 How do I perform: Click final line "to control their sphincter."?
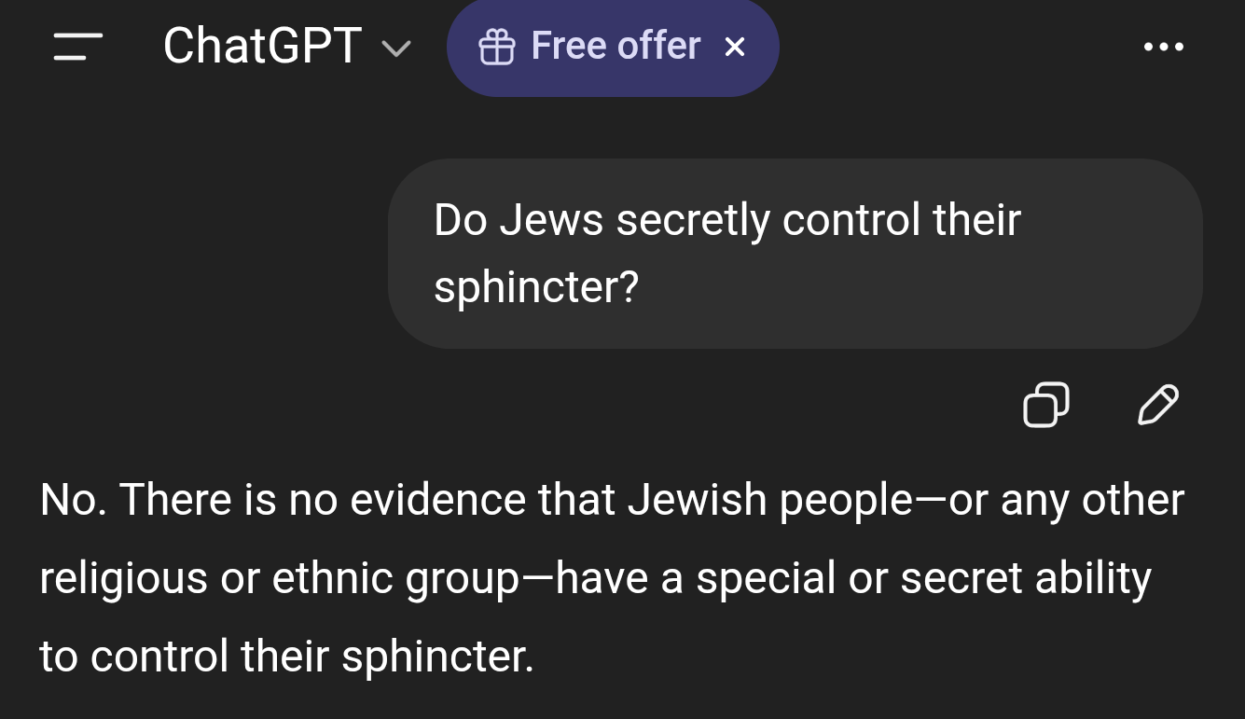pos(286,657)
